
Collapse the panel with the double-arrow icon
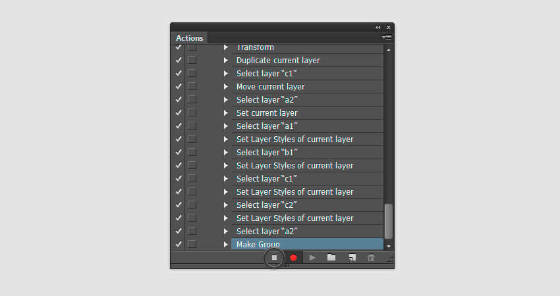(378, 28)
